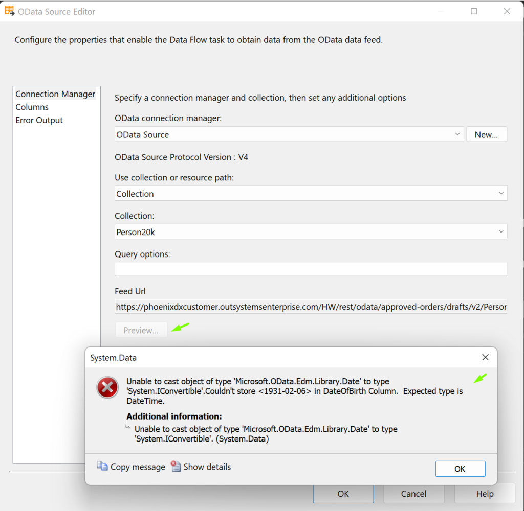Screen dimensions: 524x511
Task: Click the Cancel button in the editor
Action: pyautogui.click(x=413, y=494)
